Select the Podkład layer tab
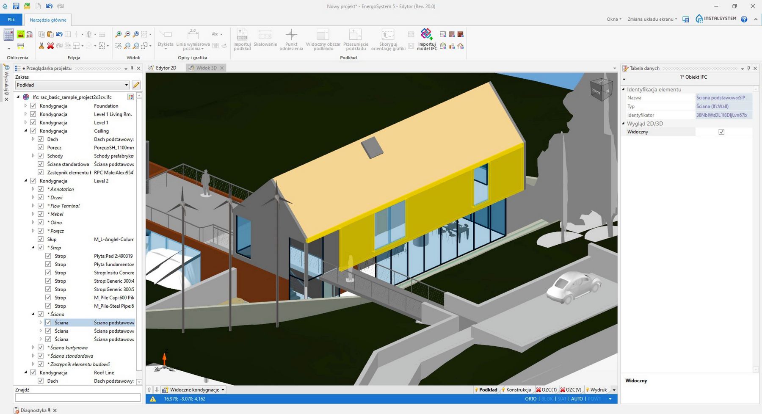The image size is (762, 414). (486, 390)
